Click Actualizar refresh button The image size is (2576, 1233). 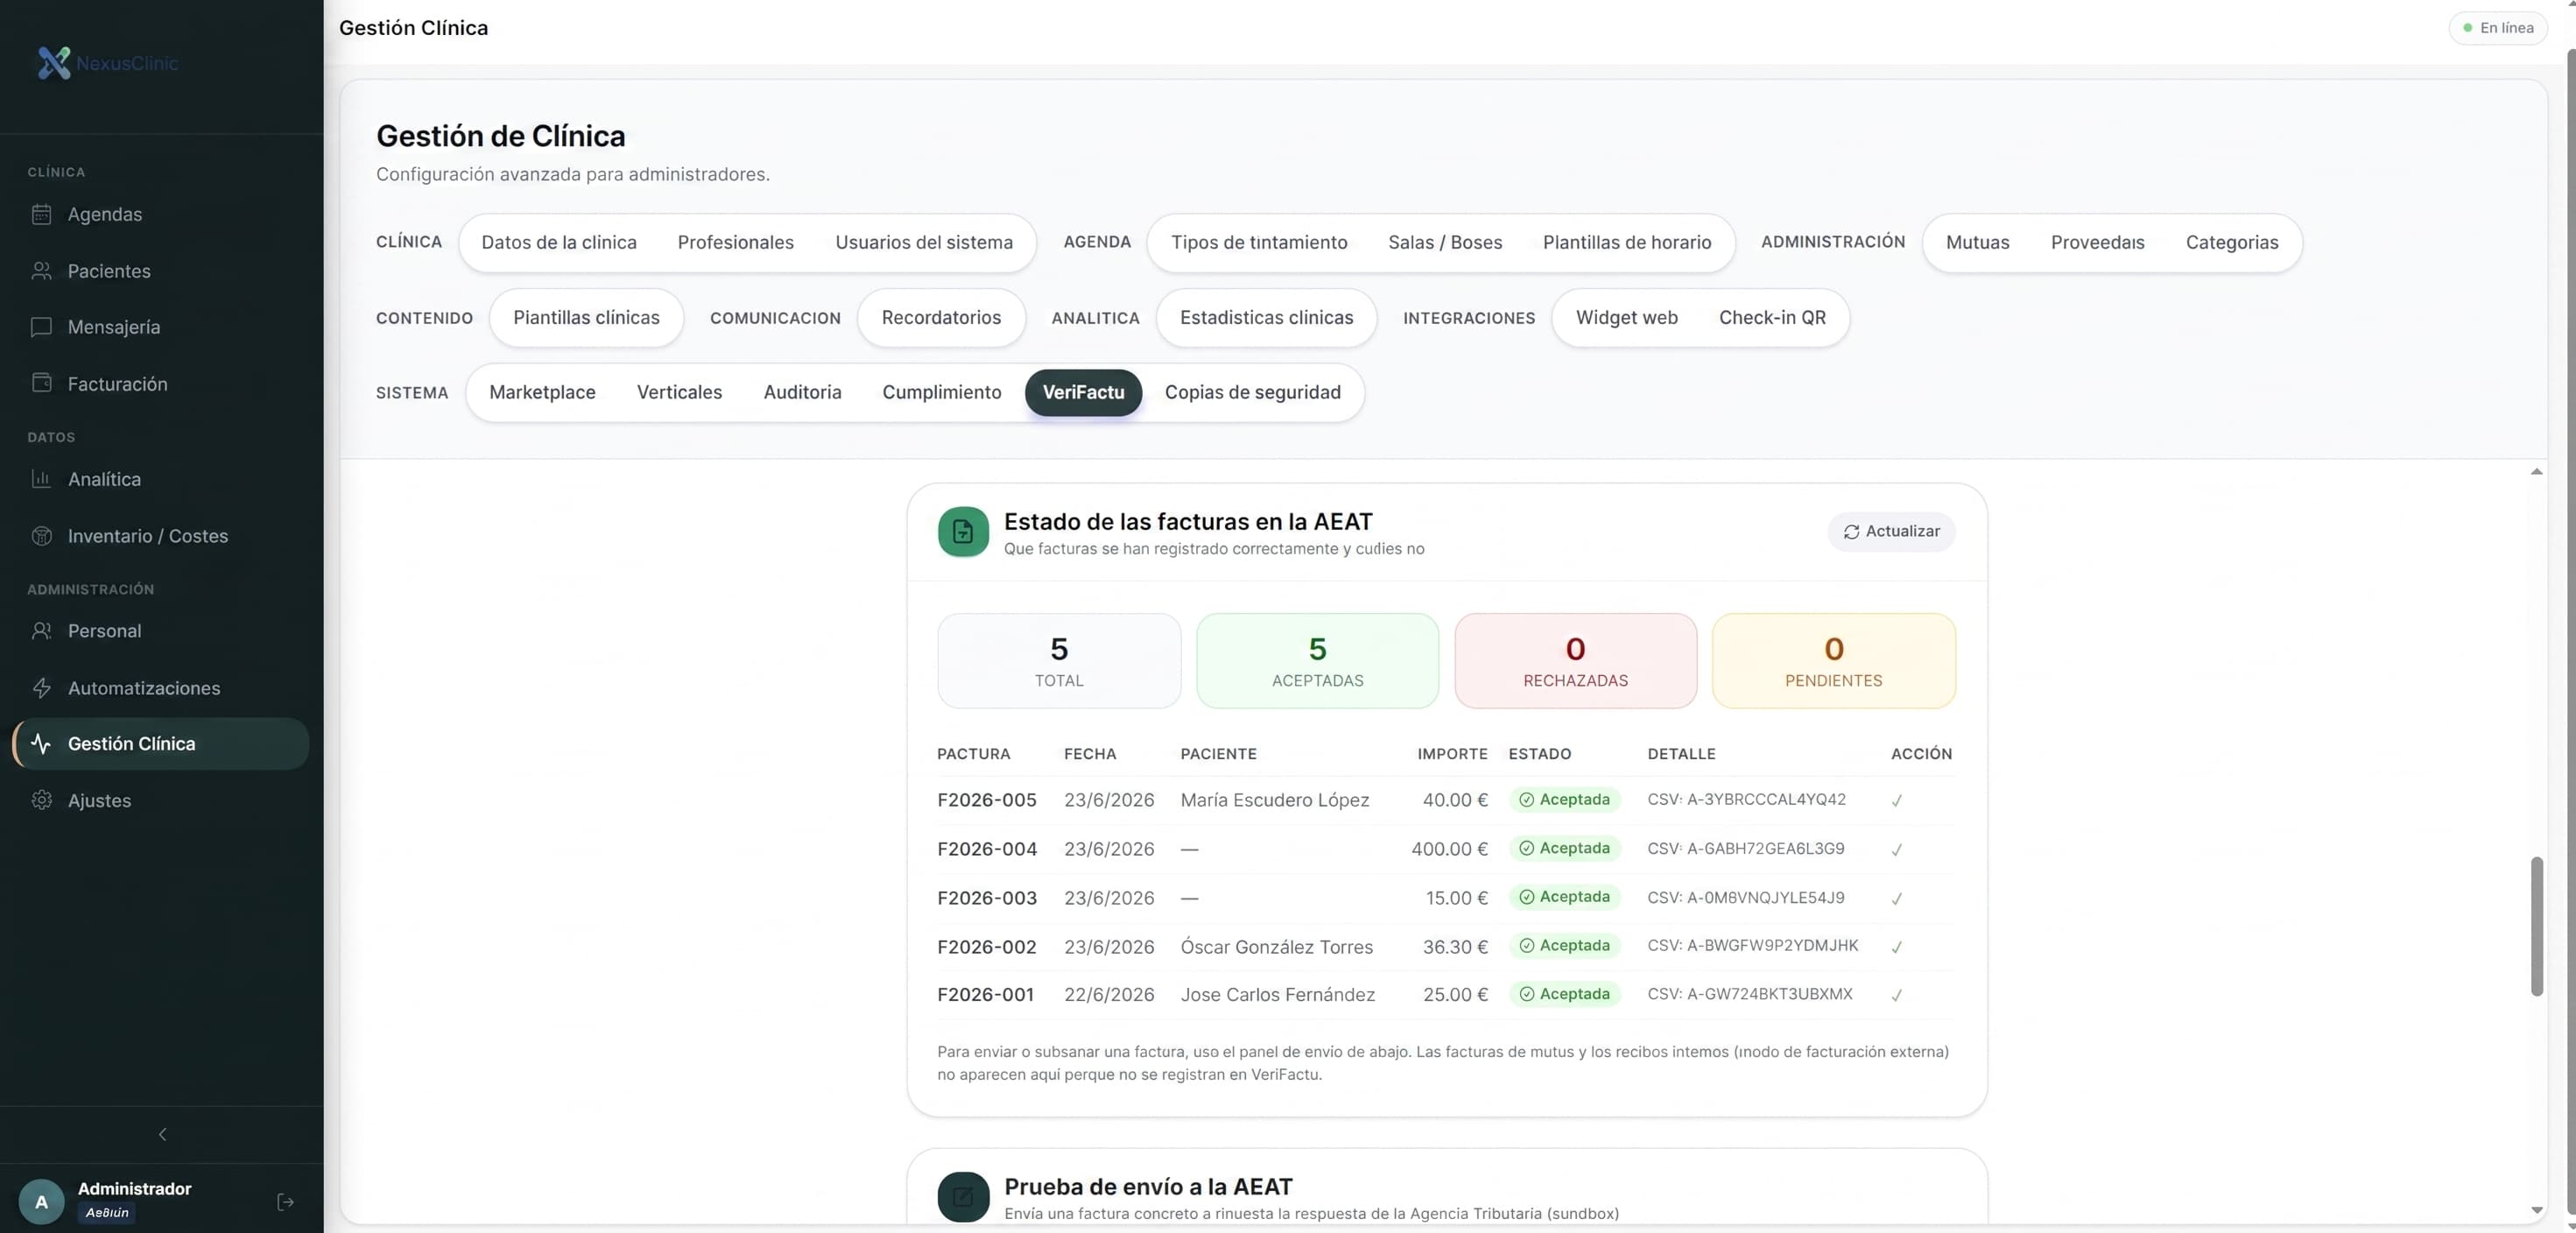tap(1891, 531)
